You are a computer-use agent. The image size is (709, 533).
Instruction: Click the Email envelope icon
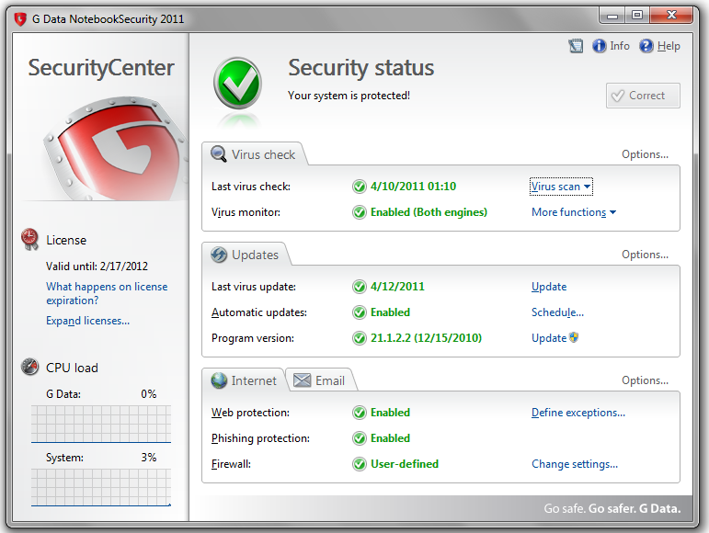pos(302,380)
